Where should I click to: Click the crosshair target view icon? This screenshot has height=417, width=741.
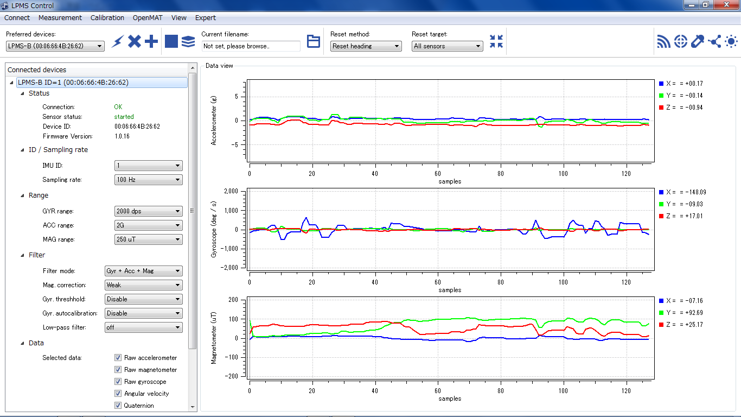click(x=681, y=41)
